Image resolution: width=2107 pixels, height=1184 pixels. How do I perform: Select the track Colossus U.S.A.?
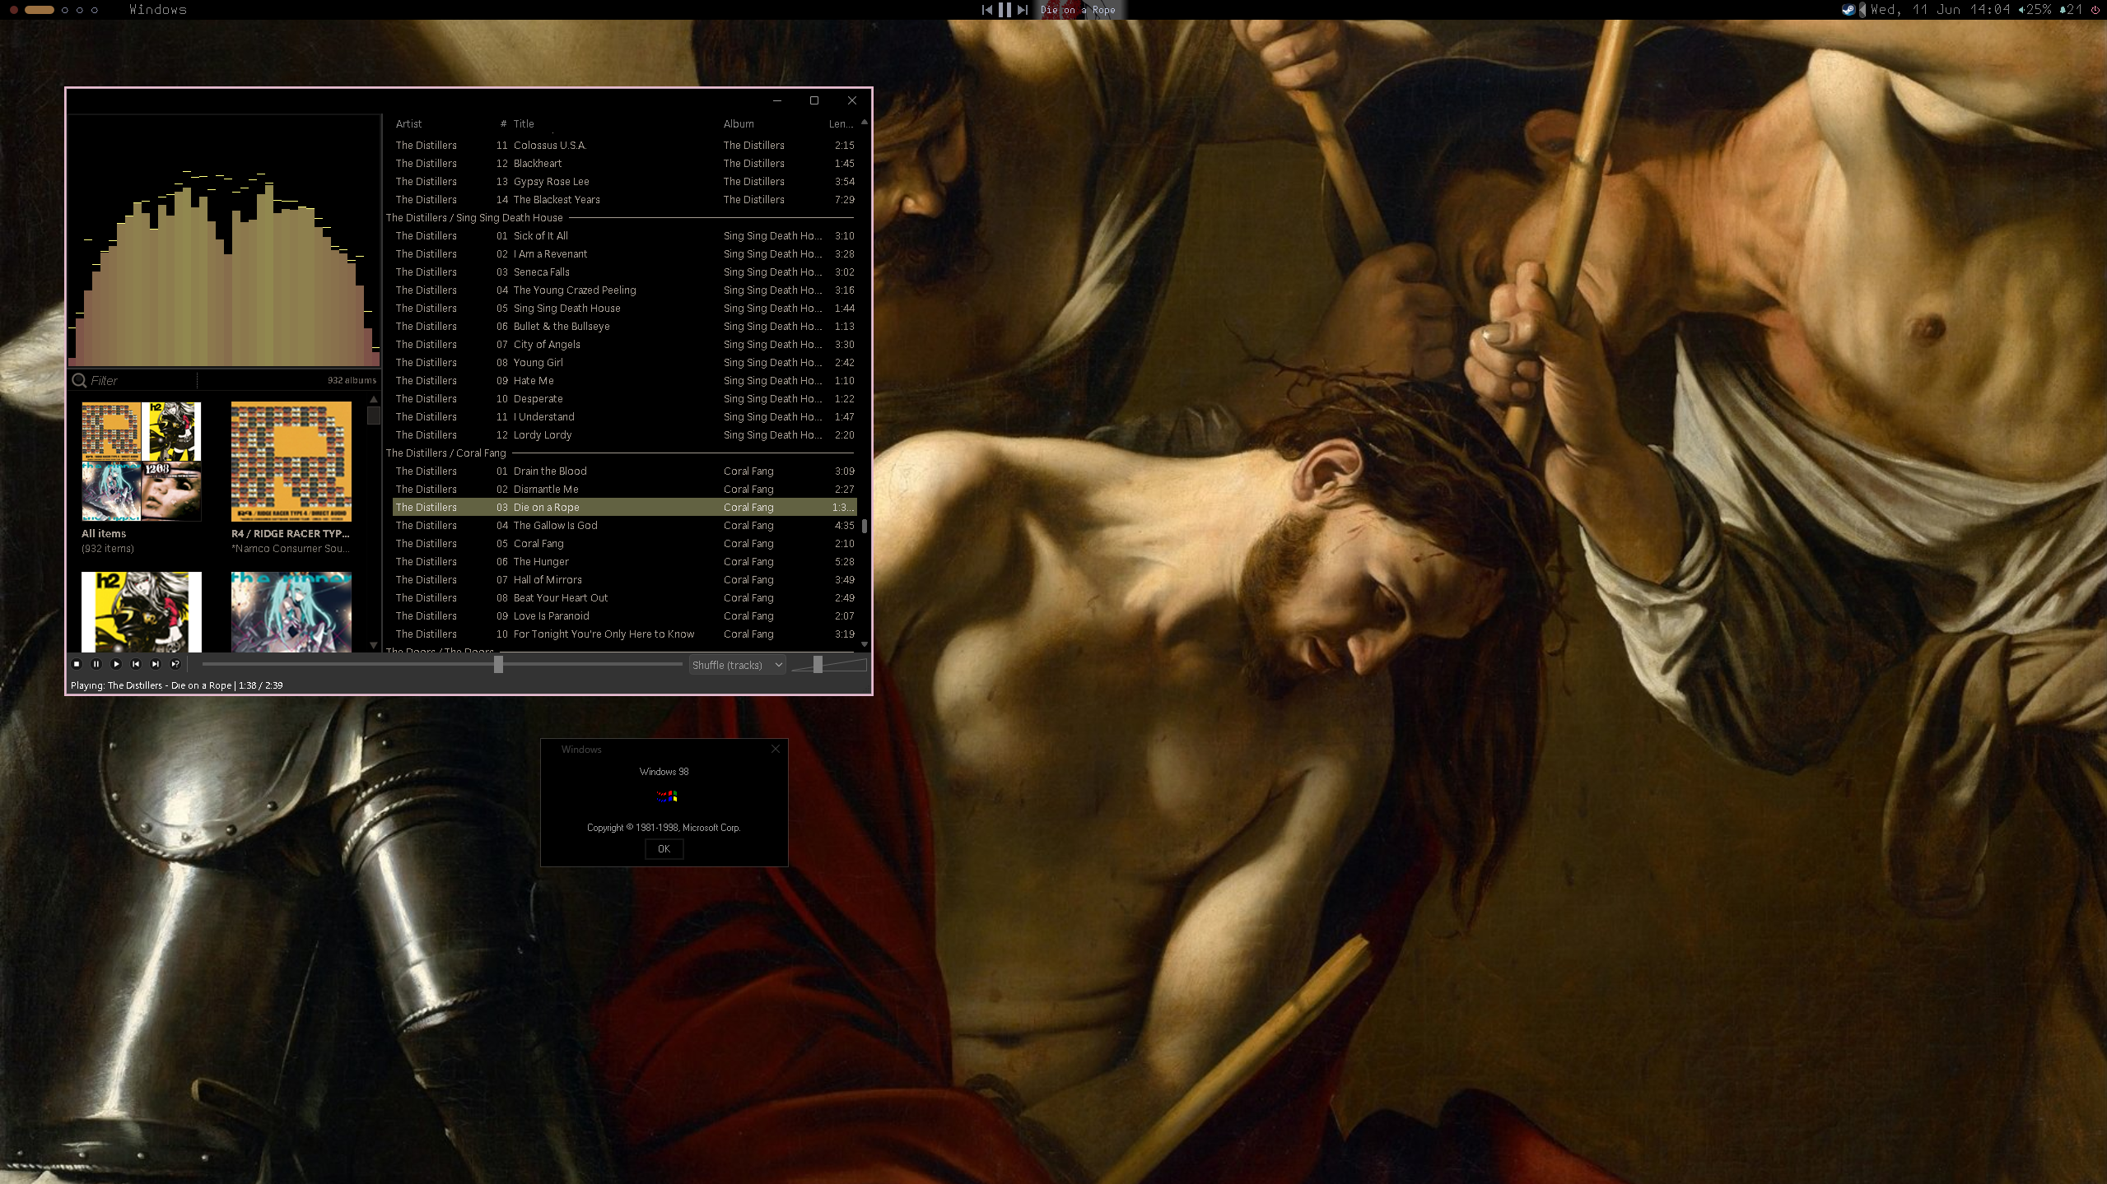pos(624,146)
